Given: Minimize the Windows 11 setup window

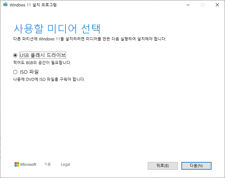Looking at the screenshot, I should pos(188,5).
